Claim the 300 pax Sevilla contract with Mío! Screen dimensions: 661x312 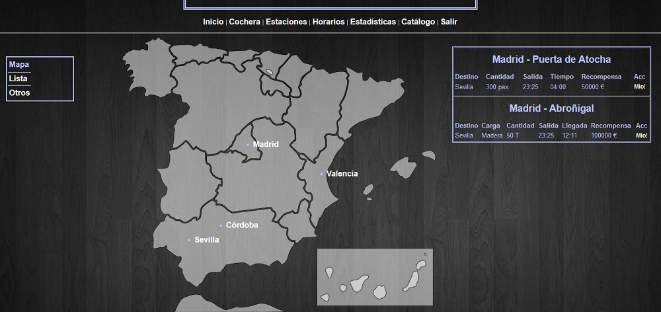pos(639,87)
